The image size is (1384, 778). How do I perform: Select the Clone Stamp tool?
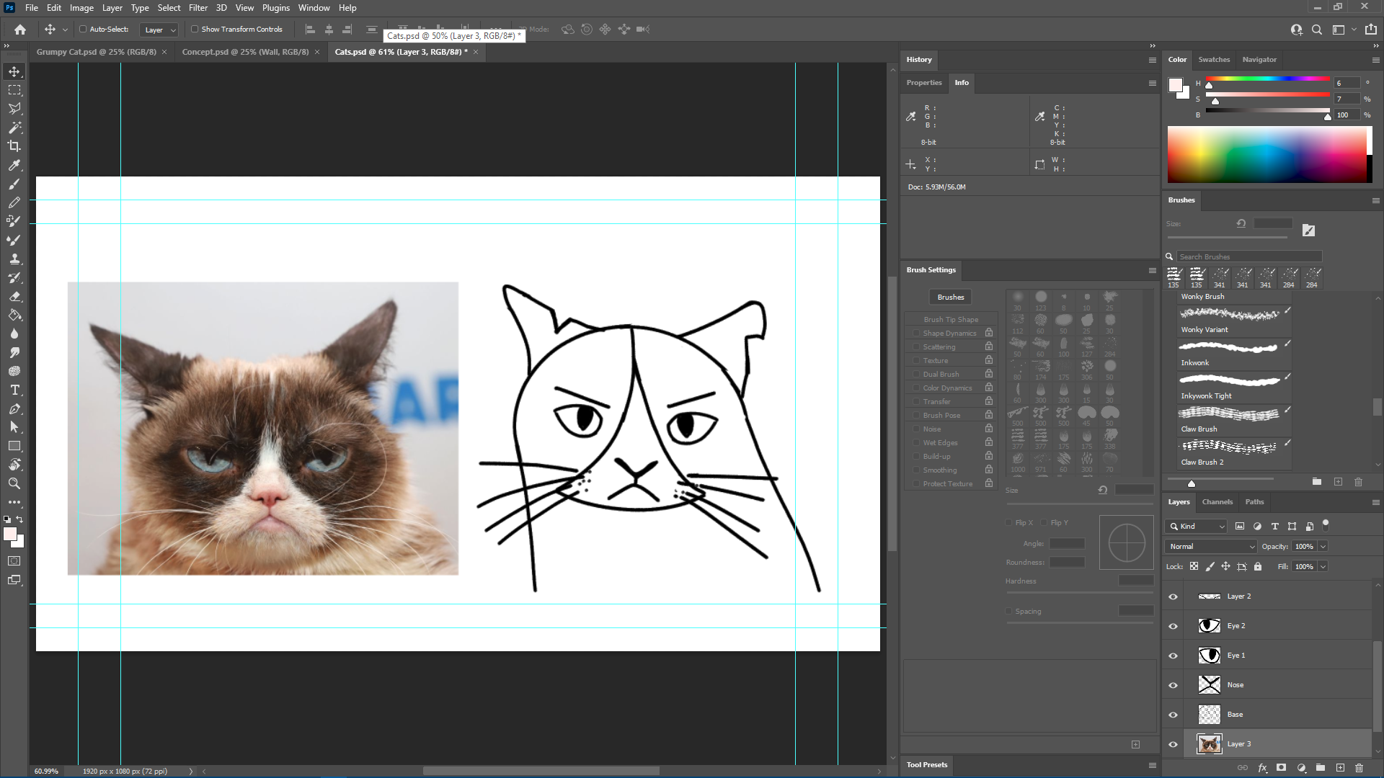tap(14, 259)
